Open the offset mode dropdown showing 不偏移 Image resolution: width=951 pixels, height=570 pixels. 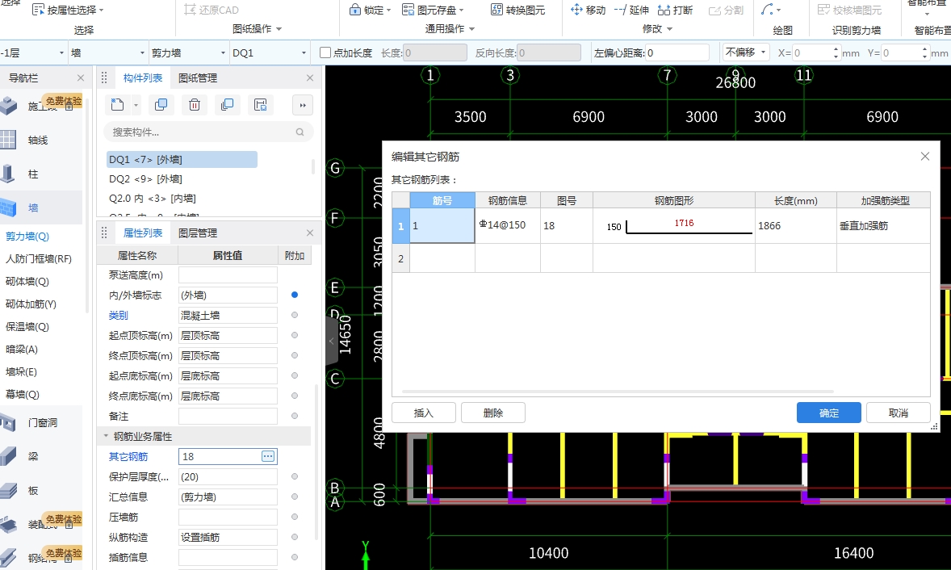coord(746,52)
